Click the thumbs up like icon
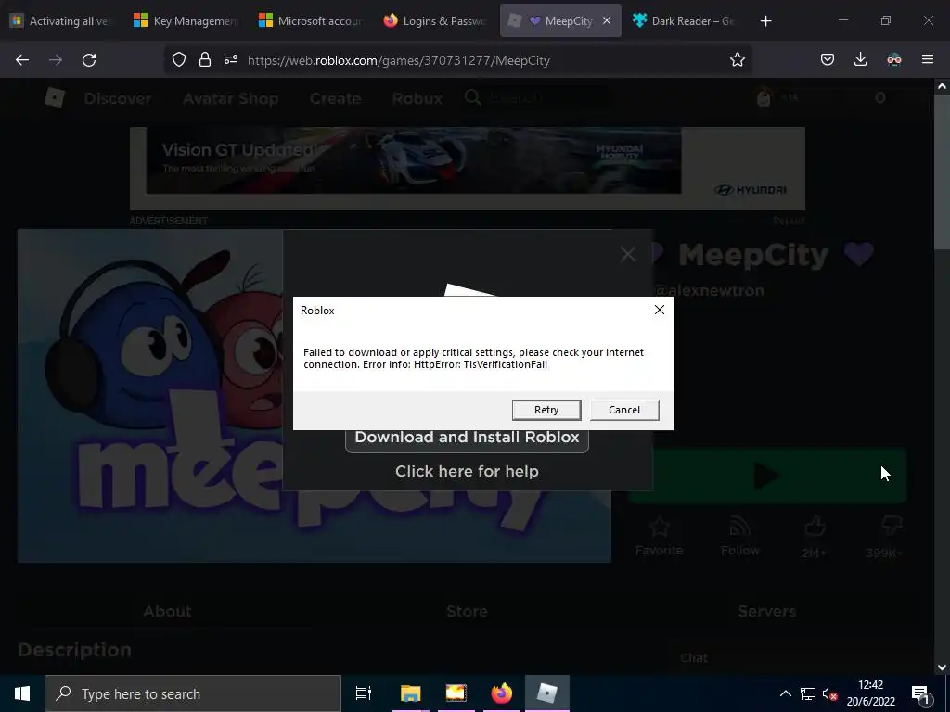The height and width of the screenshot is (712, 950). [x=815, y=527]
